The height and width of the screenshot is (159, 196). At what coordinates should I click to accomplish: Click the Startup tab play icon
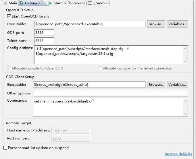[50, 3]
